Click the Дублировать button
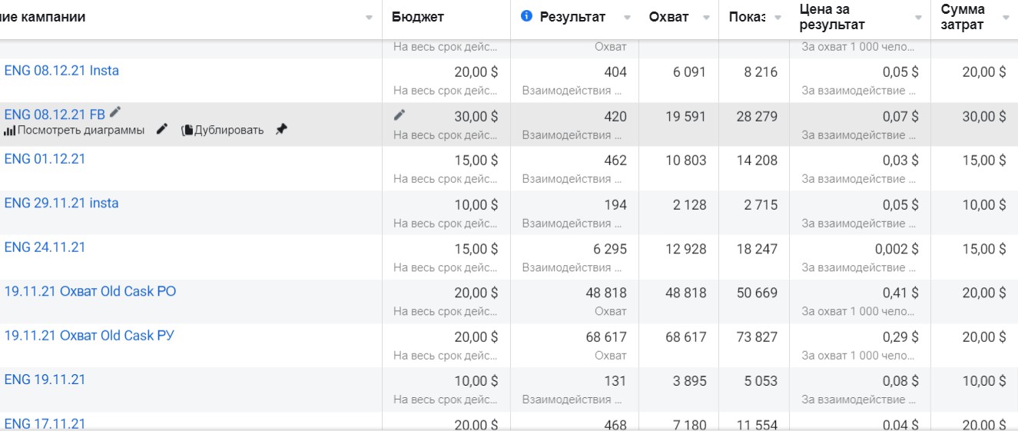 point(228,131)
